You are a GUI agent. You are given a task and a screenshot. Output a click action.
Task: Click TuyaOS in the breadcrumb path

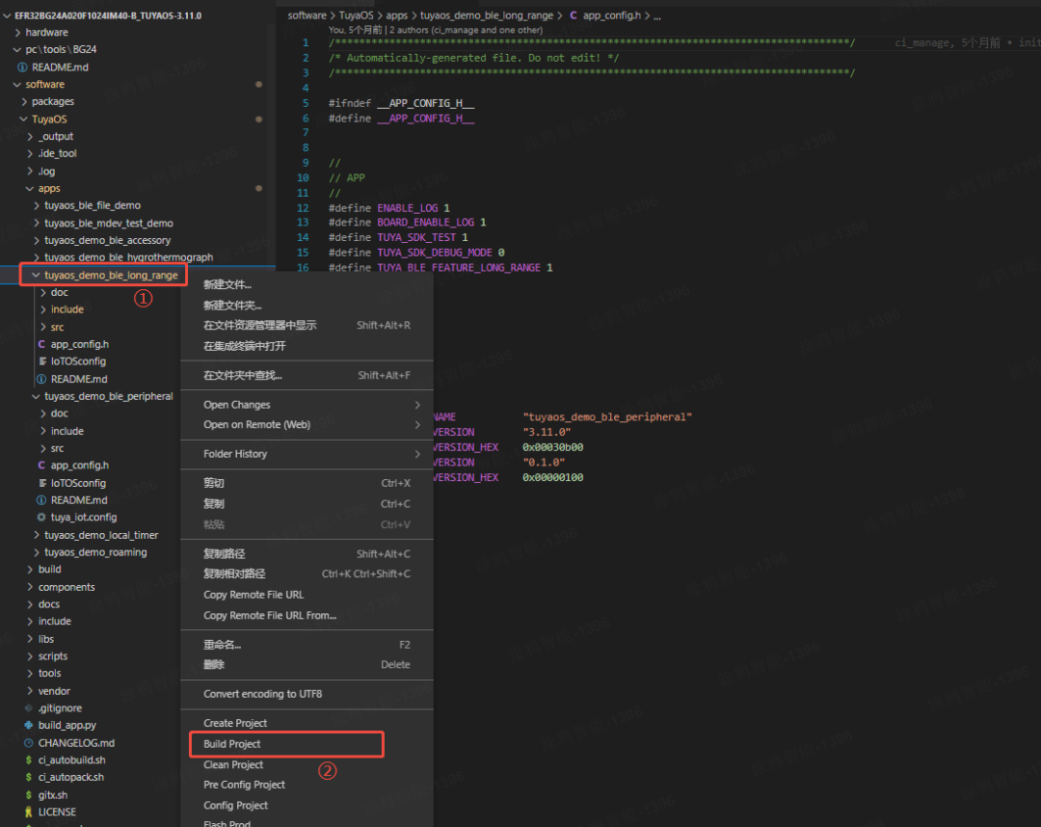356,15
